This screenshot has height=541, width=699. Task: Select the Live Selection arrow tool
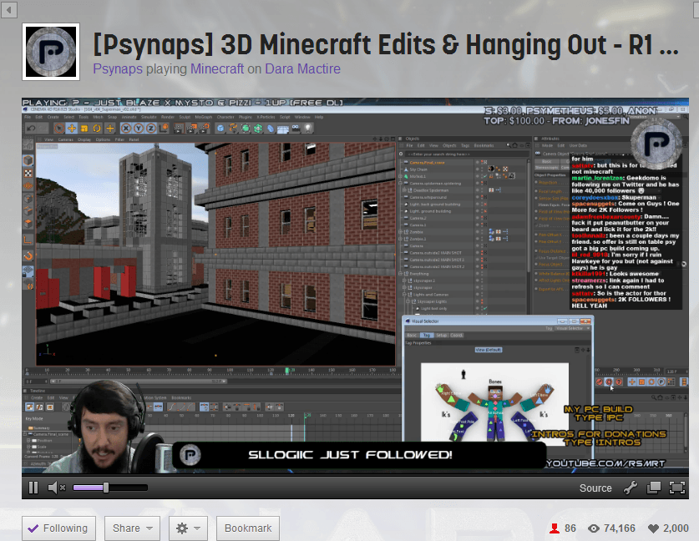58,129
